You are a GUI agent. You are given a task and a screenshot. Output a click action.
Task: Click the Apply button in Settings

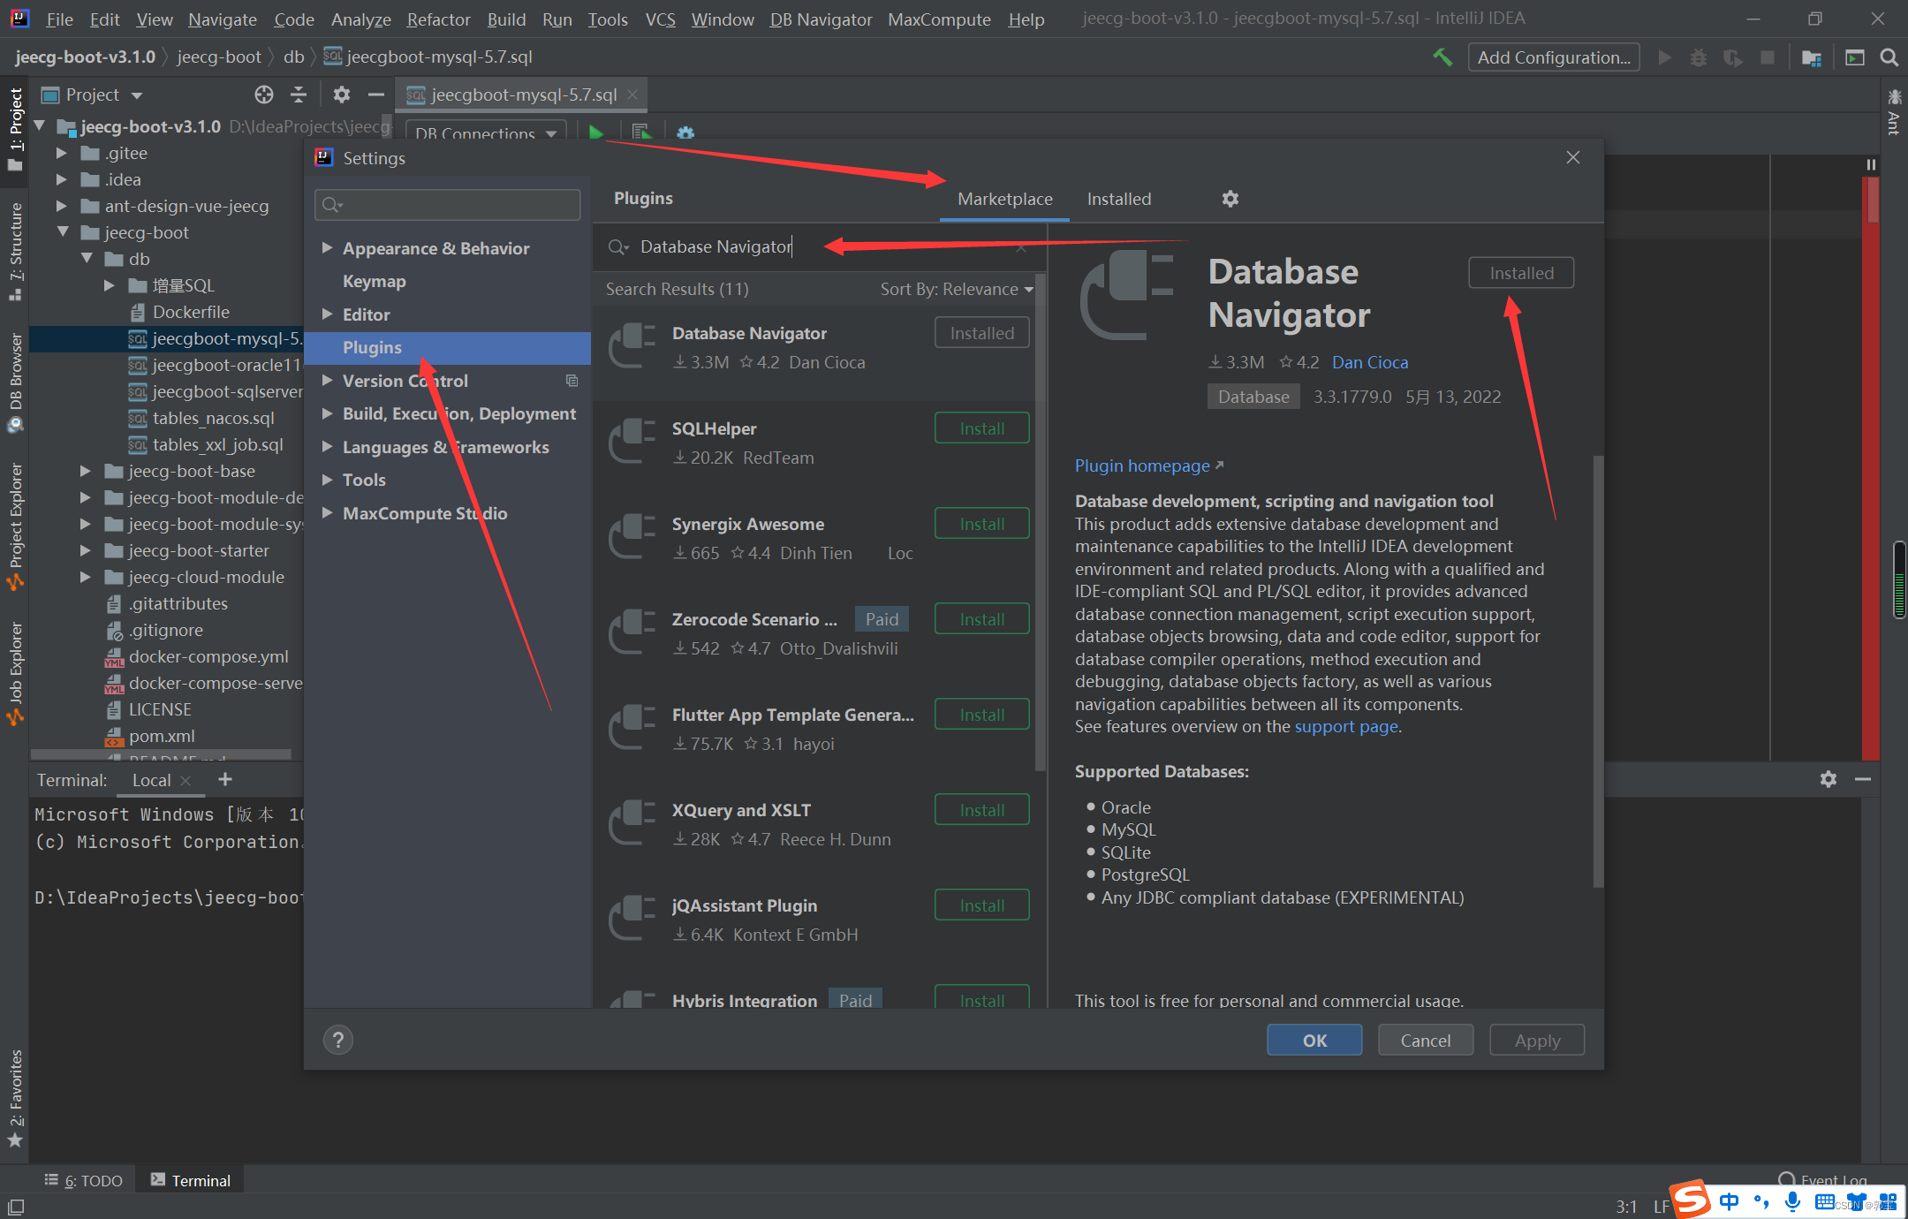coord(1536,1040)
